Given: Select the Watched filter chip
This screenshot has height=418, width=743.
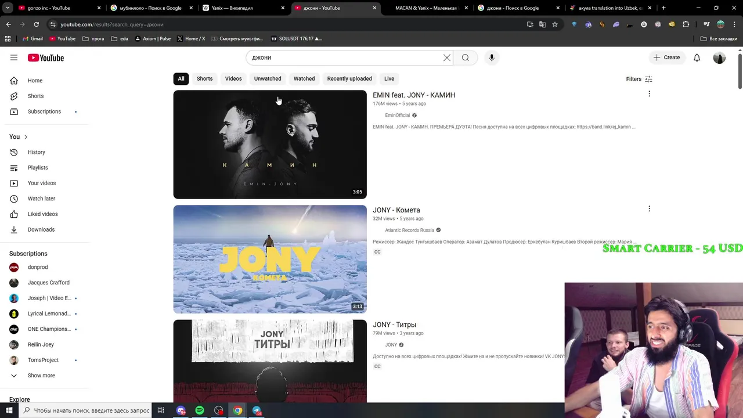Looking at the screenshot, I should pyautogui.click(x=304, y=79).
